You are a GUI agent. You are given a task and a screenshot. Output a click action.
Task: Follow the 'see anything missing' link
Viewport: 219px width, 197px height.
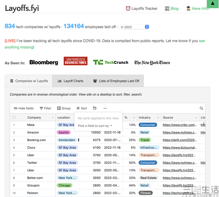coord(105,44)
